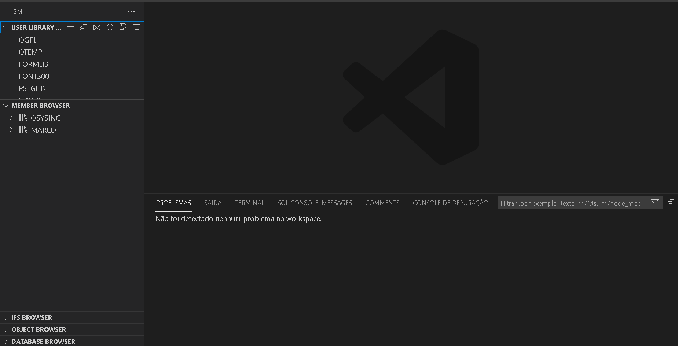The image size is (678, 346).
Task: Click the bracketed library configuration icon
Action: tap(96, 27)
